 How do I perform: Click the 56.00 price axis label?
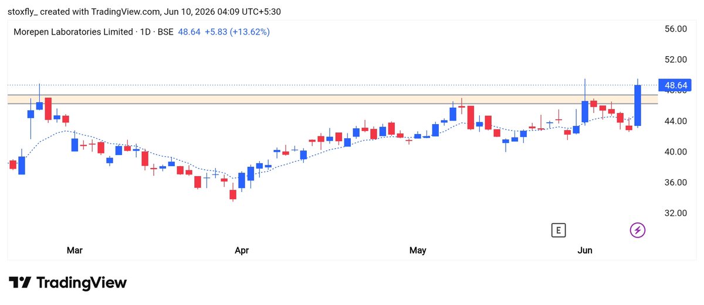pos(675,29)
